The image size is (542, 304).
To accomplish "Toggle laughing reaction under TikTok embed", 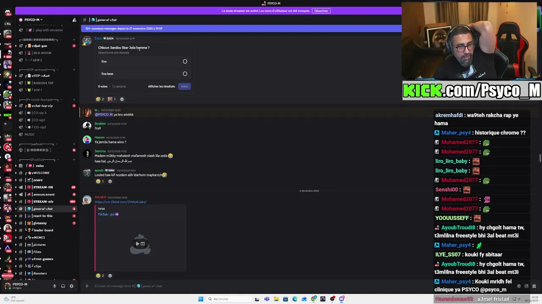I will click(100, 276).
